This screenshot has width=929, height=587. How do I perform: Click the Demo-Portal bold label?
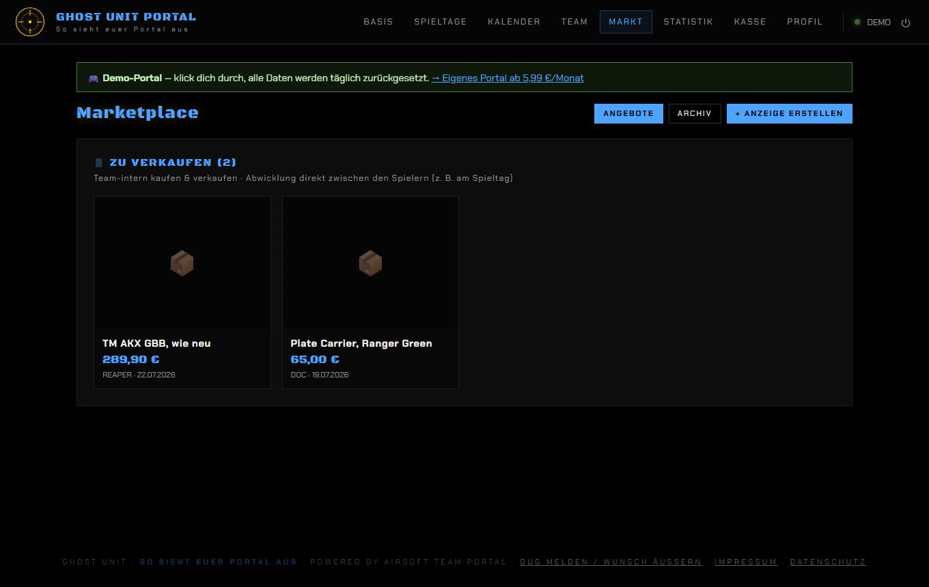pyautogui.click(x=133, y=78)
